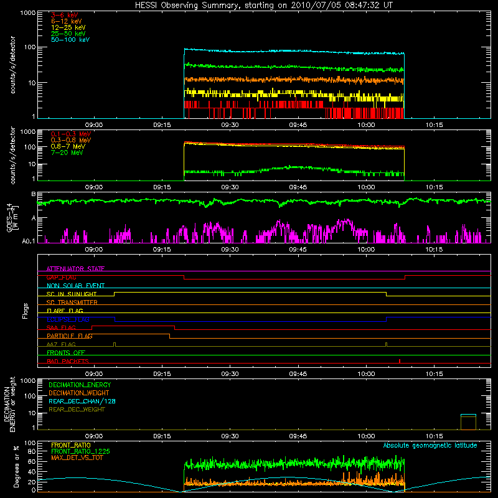Click the 09:15 tick under the MeV counts panel
This screenshot has width=498, height=498.
point(162,187)
